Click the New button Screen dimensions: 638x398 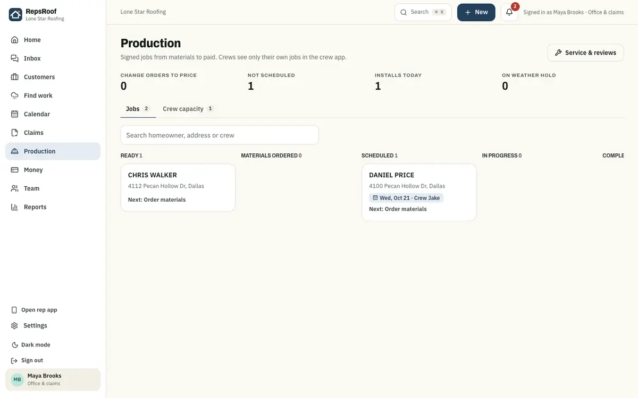tap(476, 12)
